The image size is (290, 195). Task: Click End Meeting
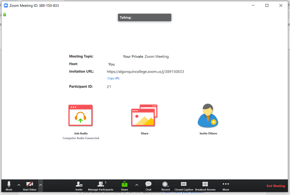tap(276, 186)
